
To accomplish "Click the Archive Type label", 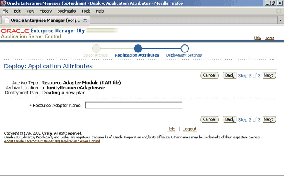I will pos(25,83).
